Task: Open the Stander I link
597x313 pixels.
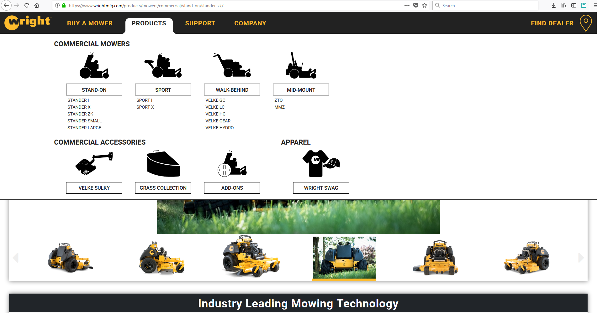Action: [x=78, y=100]
